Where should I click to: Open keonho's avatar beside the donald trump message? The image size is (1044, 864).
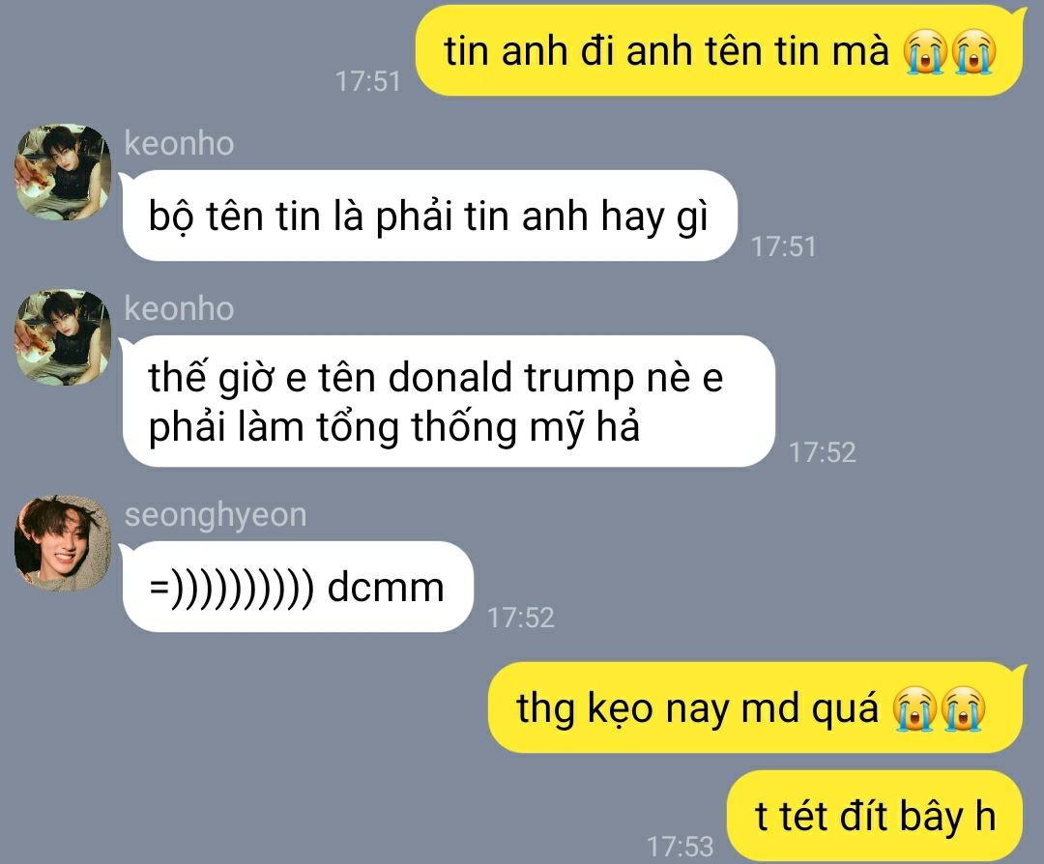[x=63, y=337]
